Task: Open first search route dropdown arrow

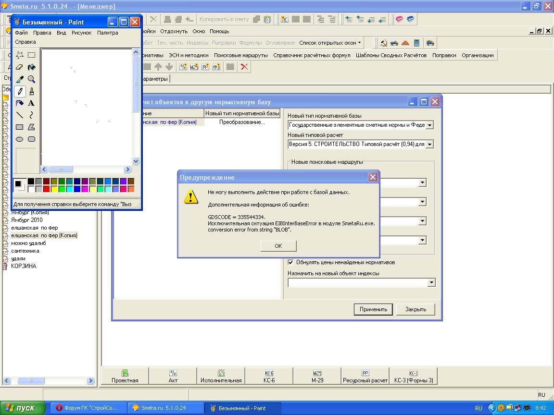Action: click(423, 183)
